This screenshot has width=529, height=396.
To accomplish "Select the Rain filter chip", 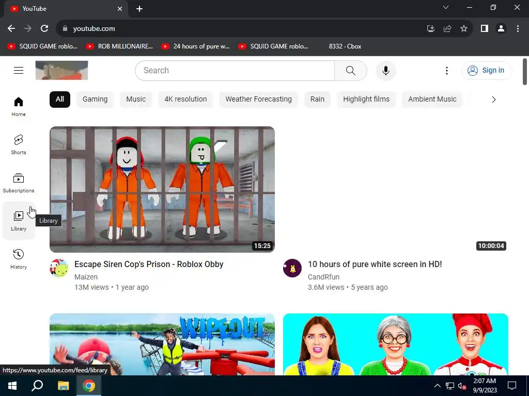I will [x=317, y=100].
